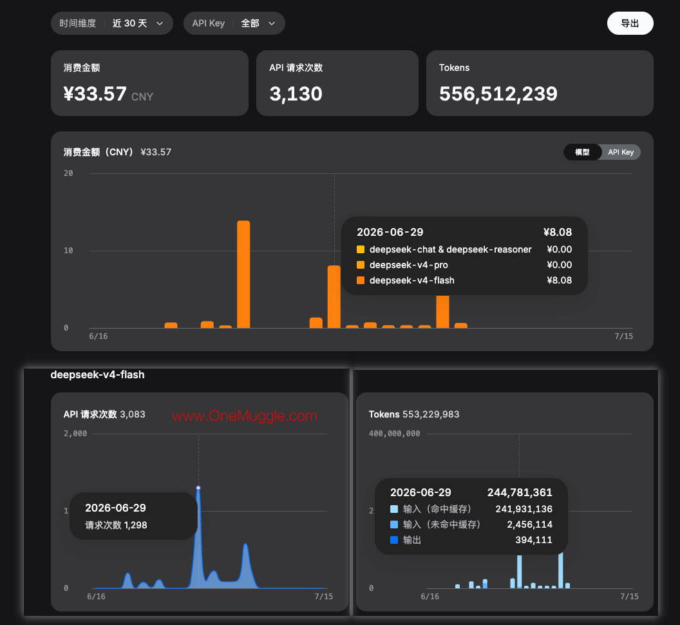Click the chevron next to 近 30 天
The width and height of the screenshot is (680, 625).
tap(160, 23)
